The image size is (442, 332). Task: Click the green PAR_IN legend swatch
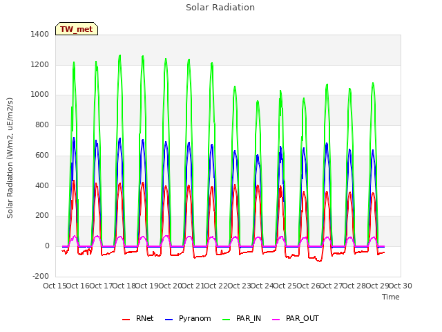(227, 320)
